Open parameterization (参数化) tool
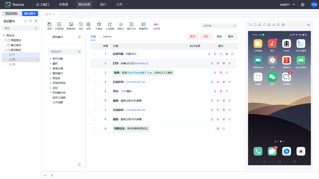This screenshot has height=179, width=319. pos(121,25)
